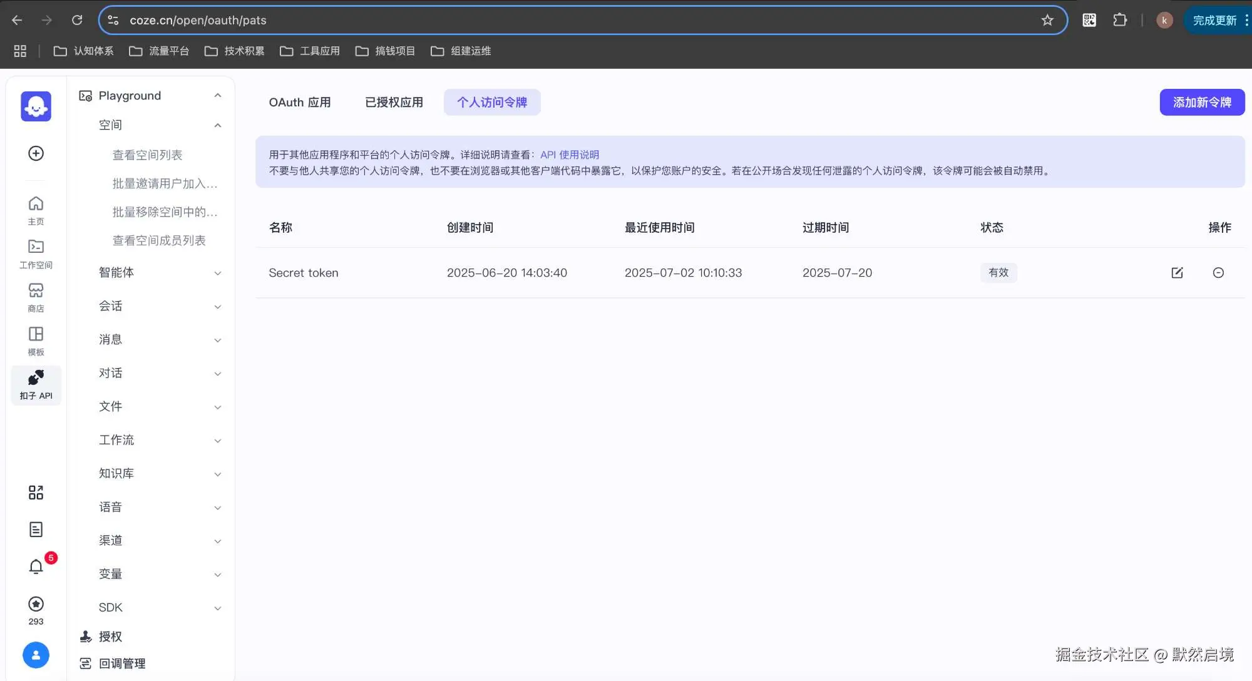Switch to the 已授权应用 tab

click(x=393, y=102)
